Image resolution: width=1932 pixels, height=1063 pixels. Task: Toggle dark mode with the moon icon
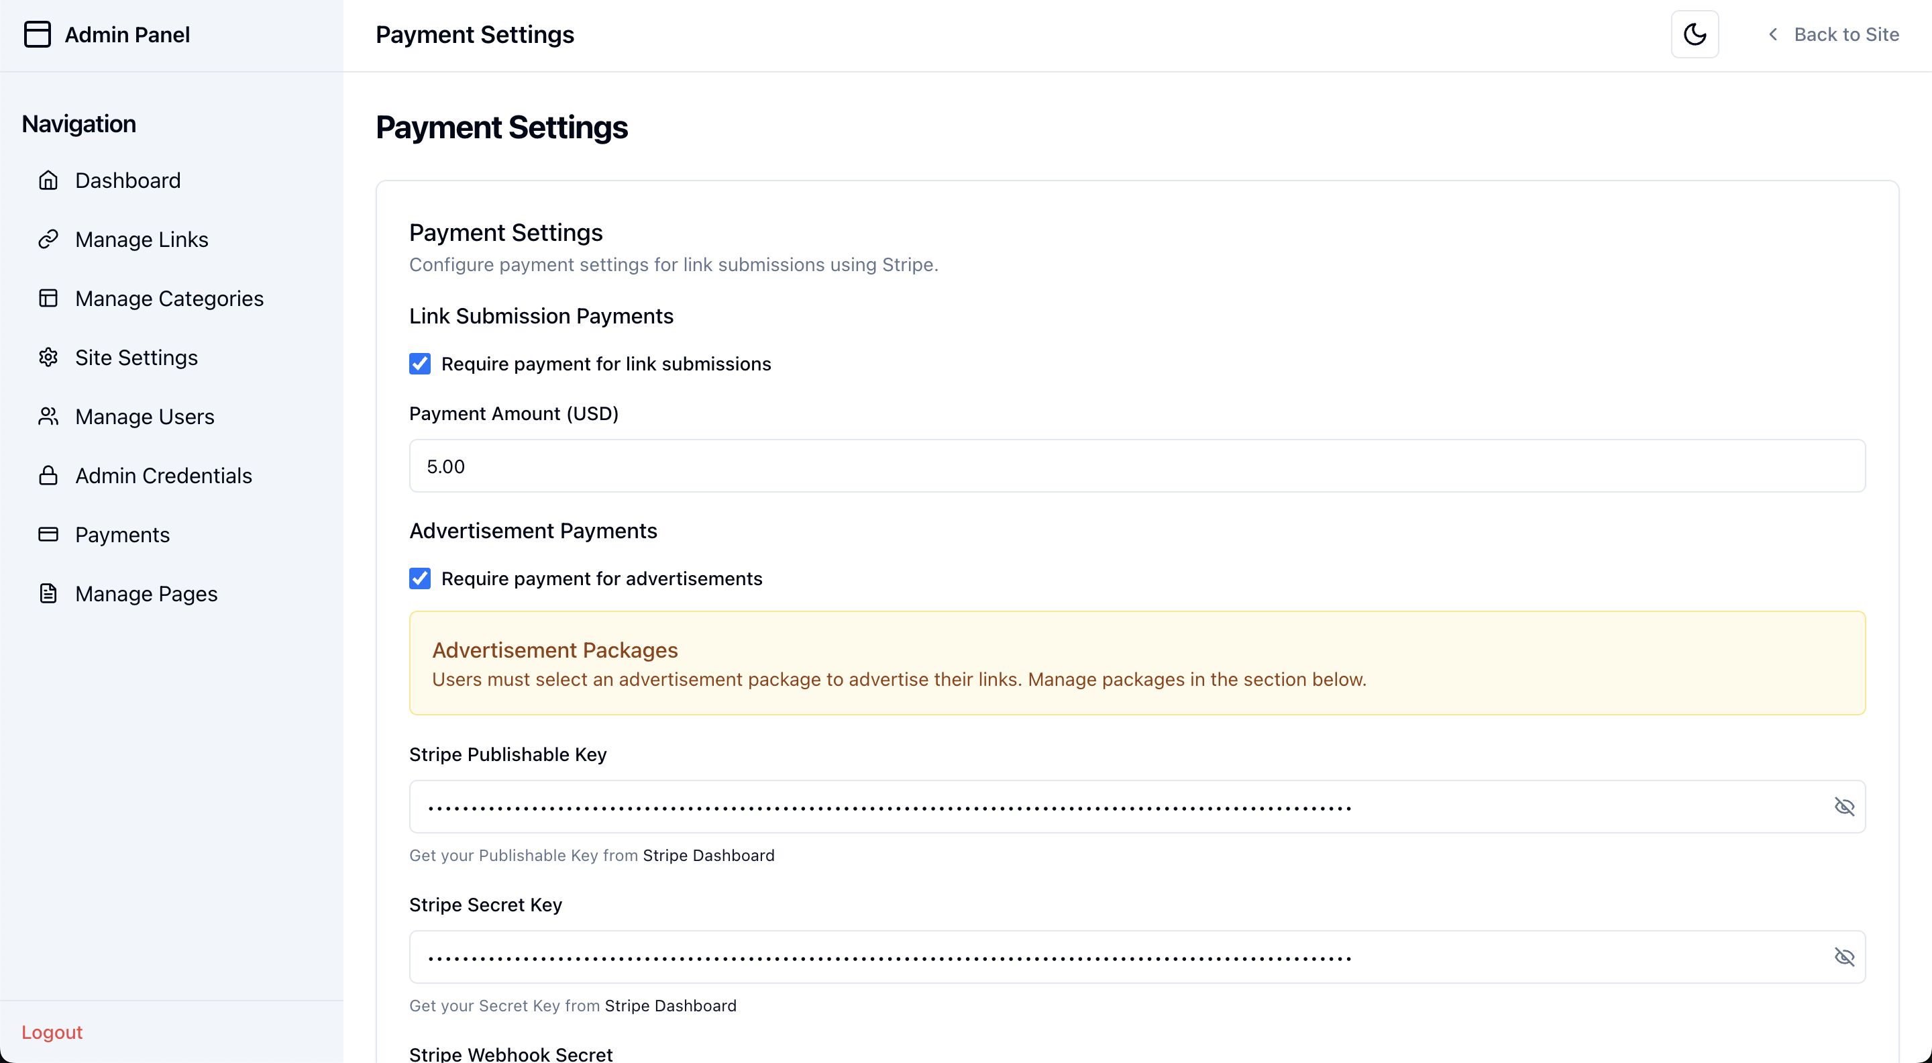[x=1695, y=34]
